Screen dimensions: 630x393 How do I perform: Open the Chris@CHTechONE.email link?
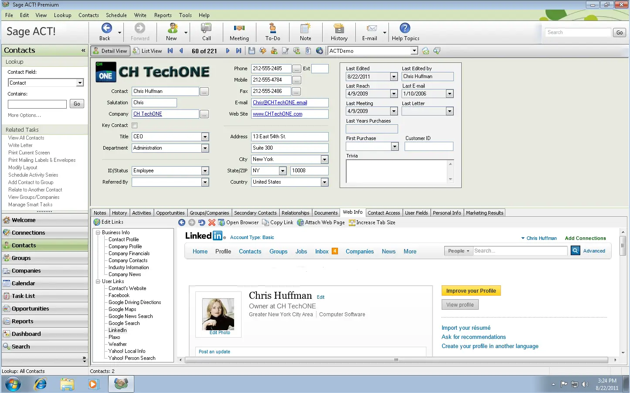[280, 103]
